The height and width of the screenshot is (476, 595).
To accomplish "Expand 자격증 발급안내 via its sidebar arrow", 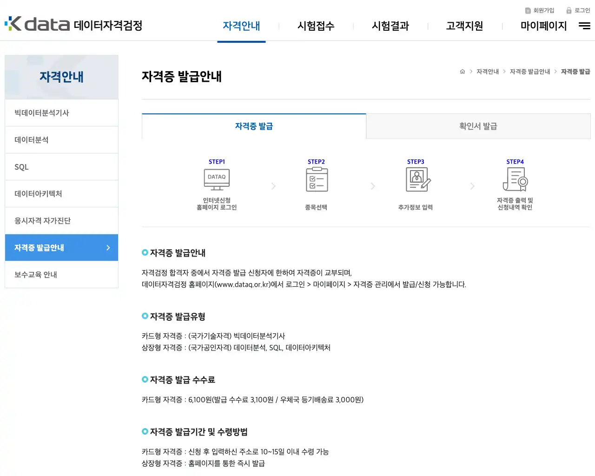I will pyautogui.click(x=108, y=248).
